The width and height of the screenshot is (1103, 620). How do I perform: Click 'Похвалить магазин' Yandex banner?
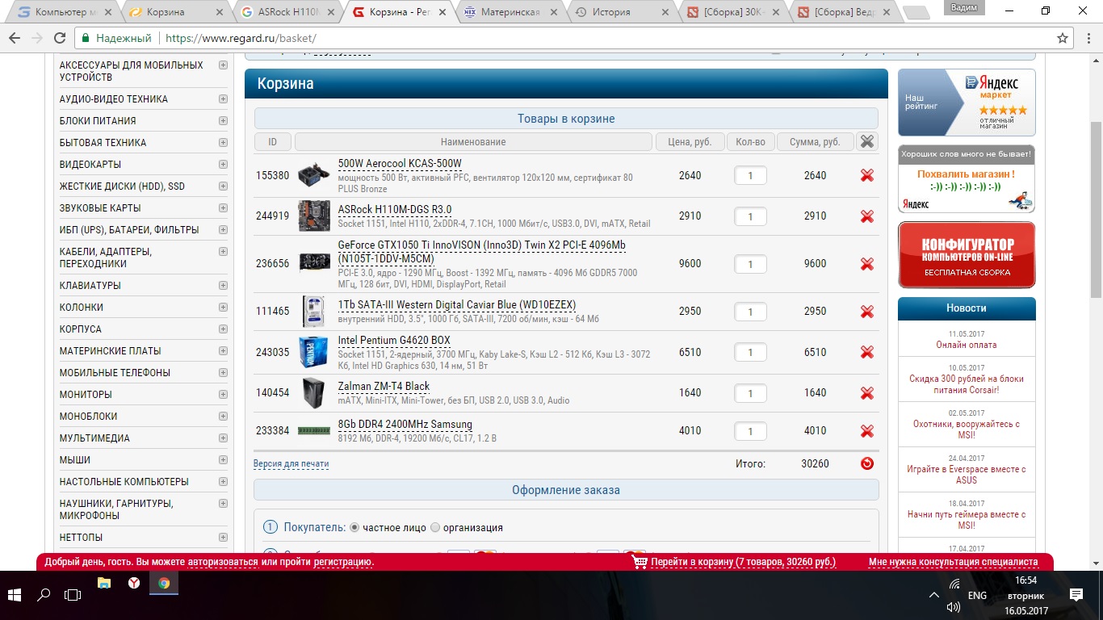click(967, 178)
